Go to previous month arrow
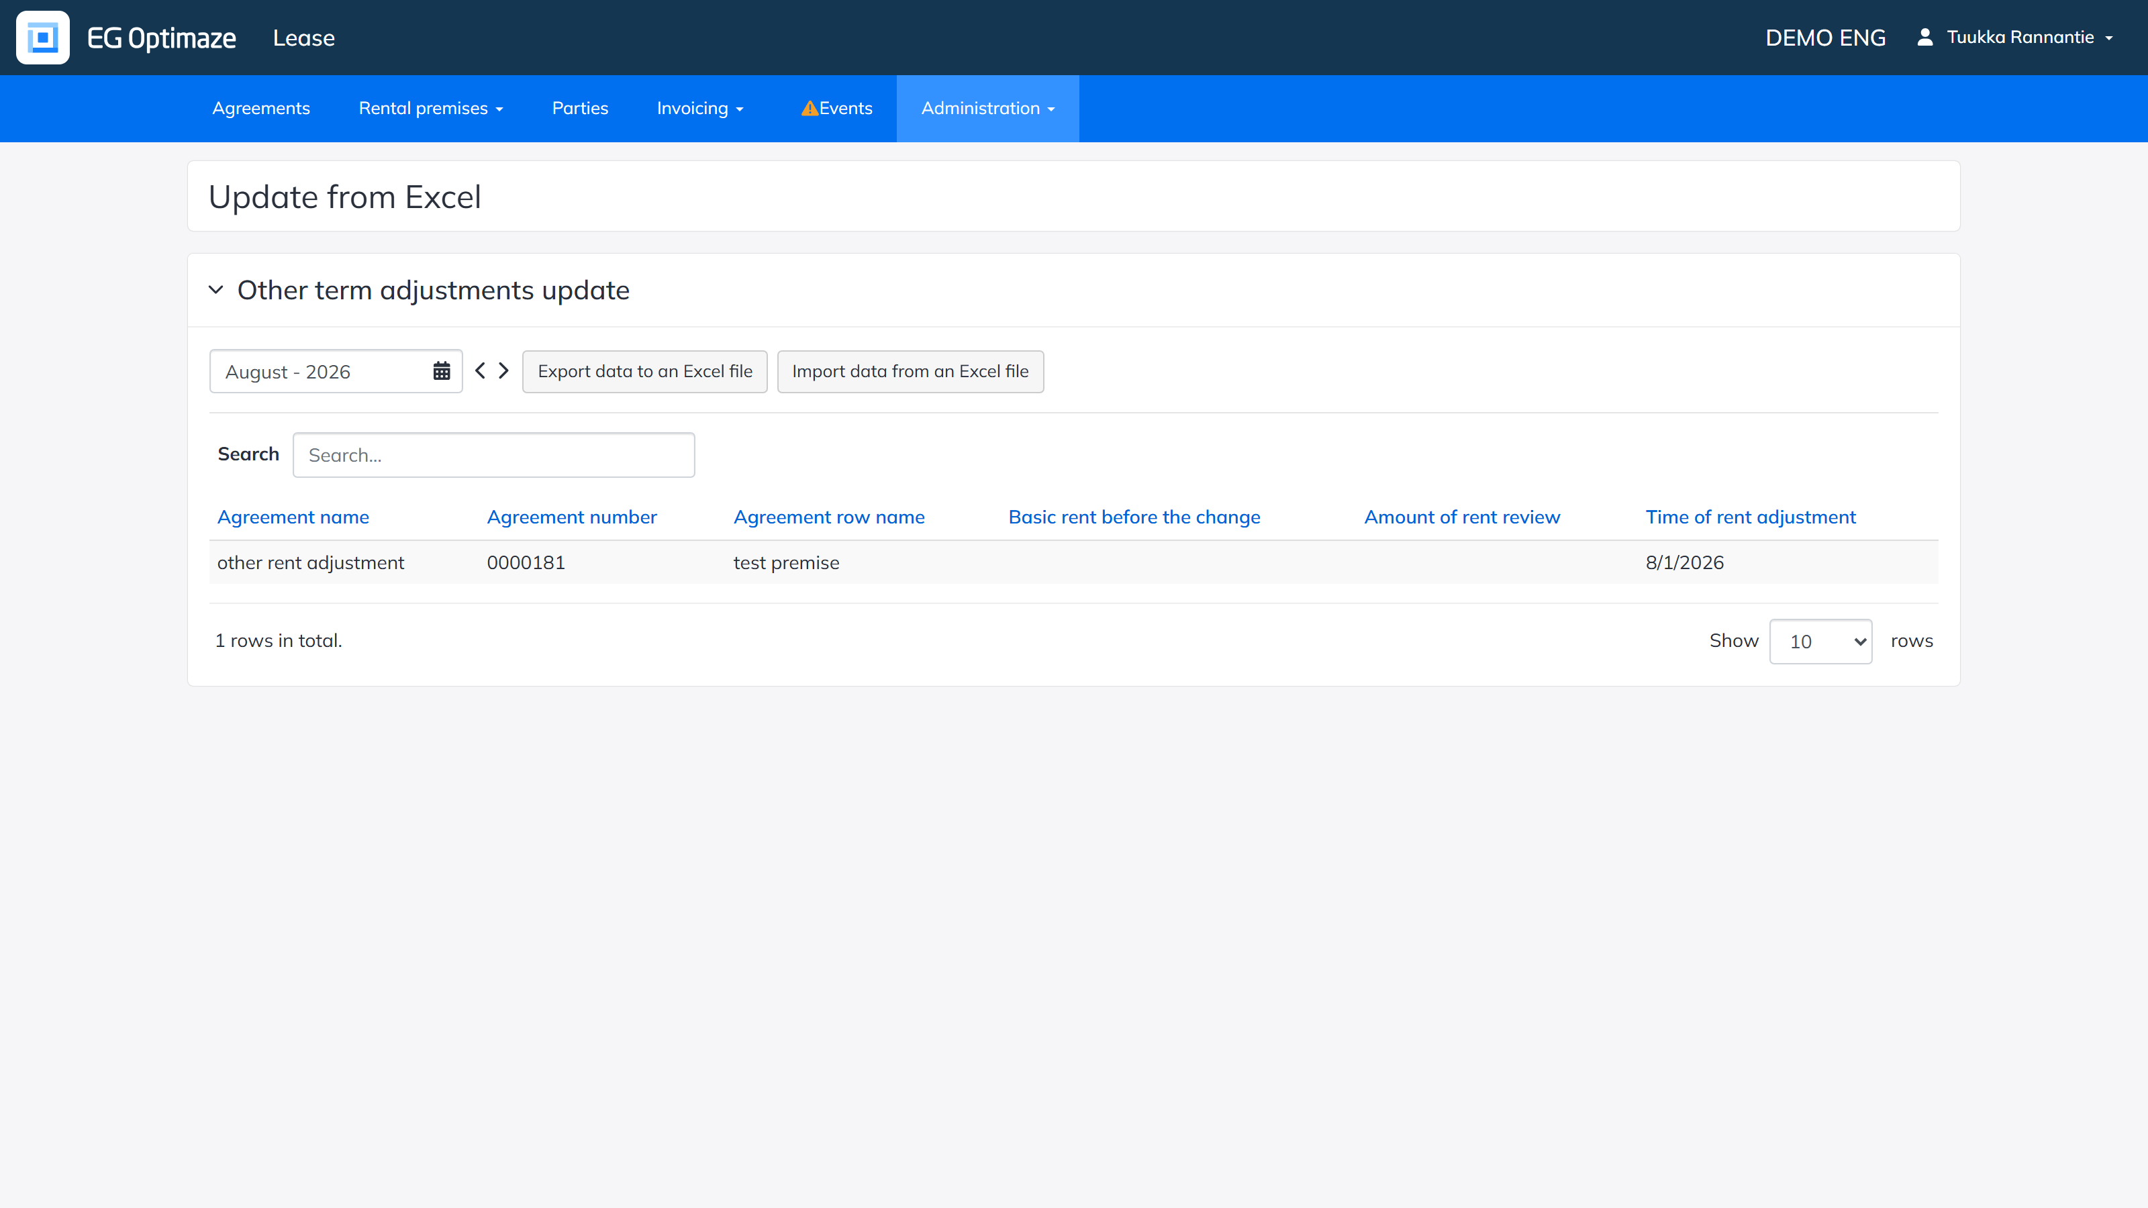Image resolution: width=2148 pixels, height=1208 pixels. [481, 370]
